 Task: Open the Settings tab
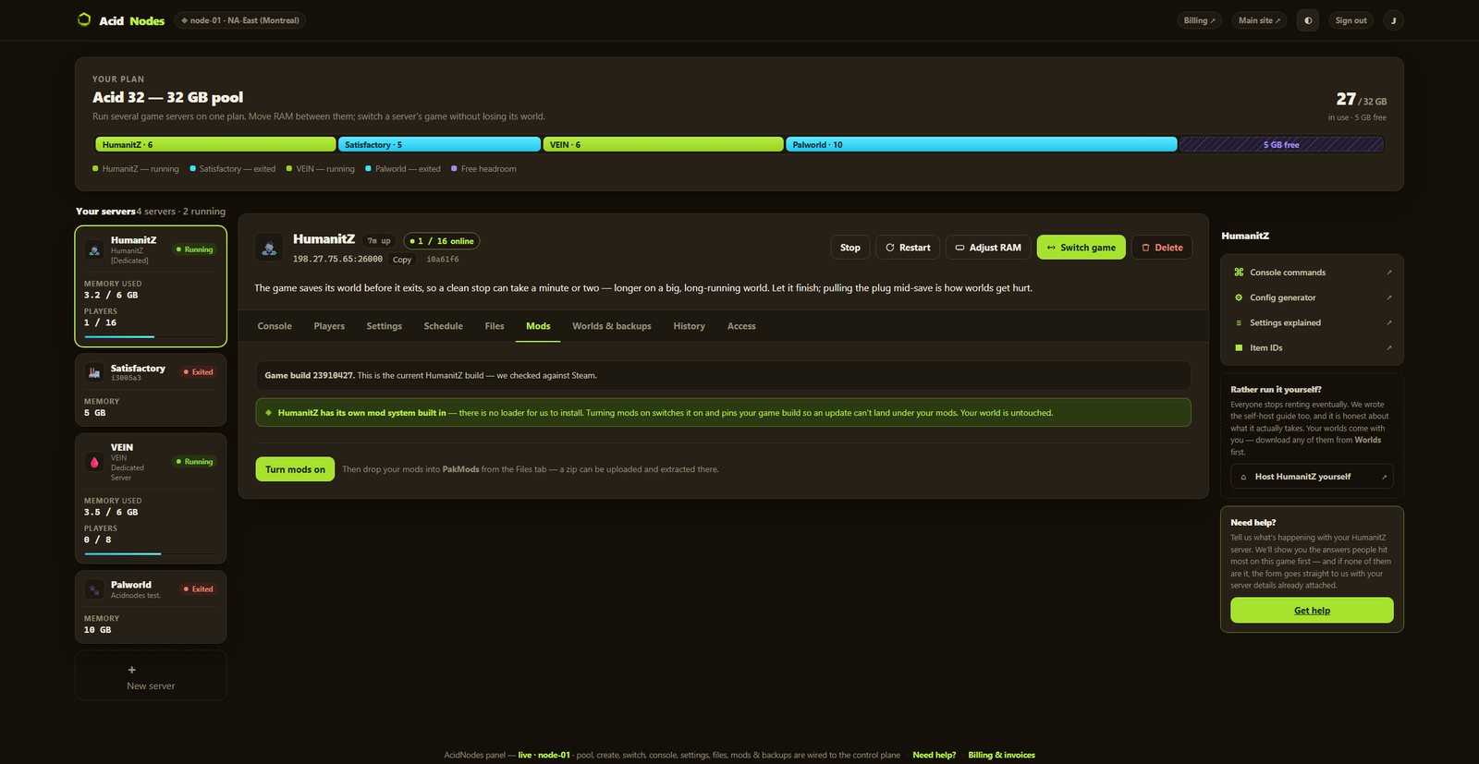[x=385, y=326]
